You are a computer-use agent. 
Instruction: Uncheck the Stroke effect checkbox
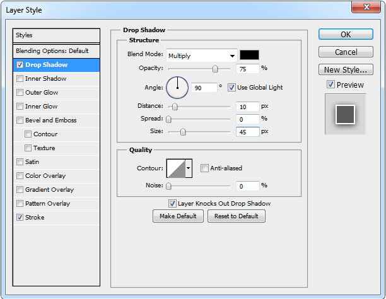tap(20, 218)
